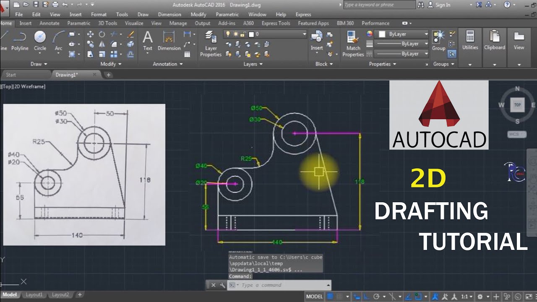Click the white layer color swatch
Screen dimensions: 537x302
tap(251, 34)
